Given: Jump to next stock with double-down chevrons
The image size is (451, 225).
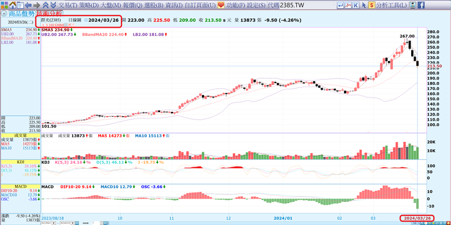Looking at the screenshot, I should click(53, 5).
